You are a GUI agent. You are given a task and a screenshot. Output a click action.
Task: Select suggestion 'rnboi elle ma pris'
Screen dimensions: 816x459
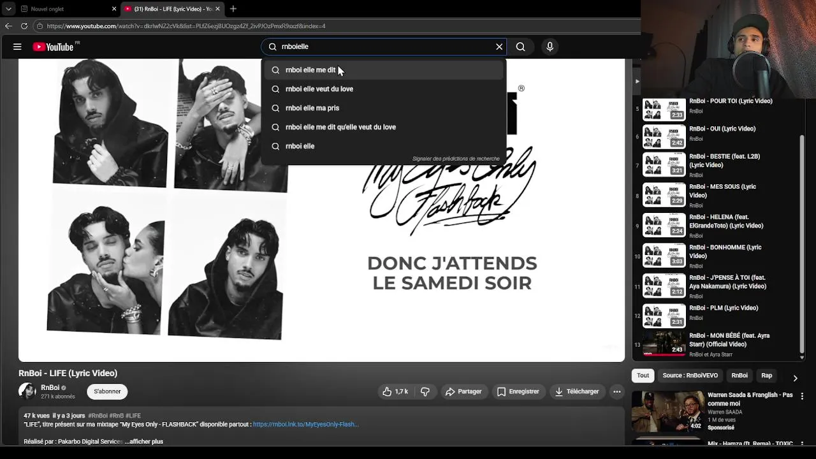click(x=384, y=108)
